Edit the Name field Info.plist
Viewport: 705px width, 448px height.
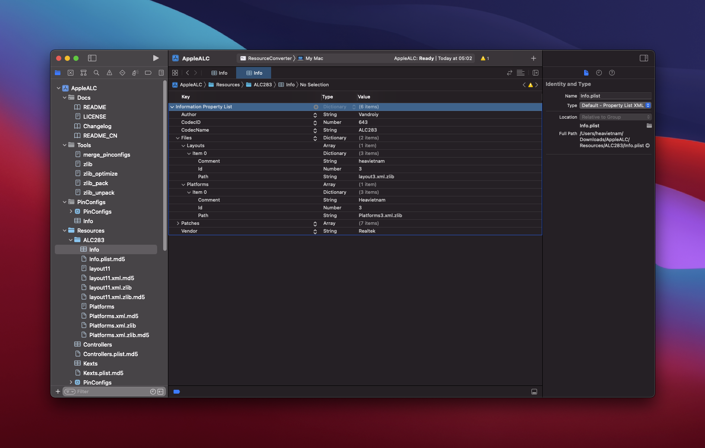615,96
